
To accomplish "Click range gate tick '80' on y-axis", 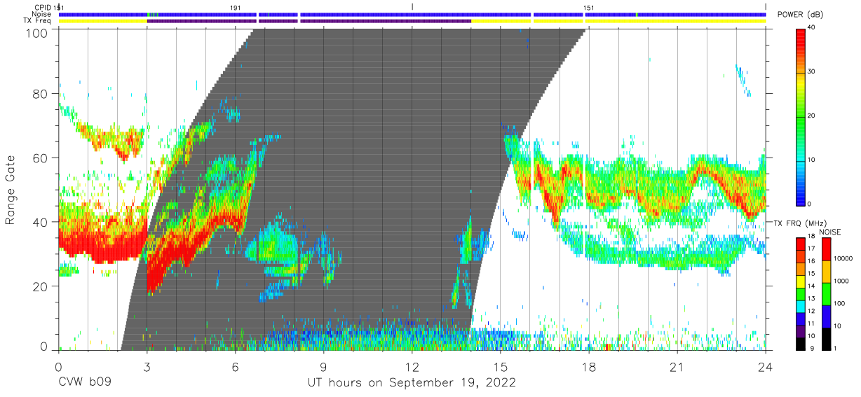I will coord(42,94).
